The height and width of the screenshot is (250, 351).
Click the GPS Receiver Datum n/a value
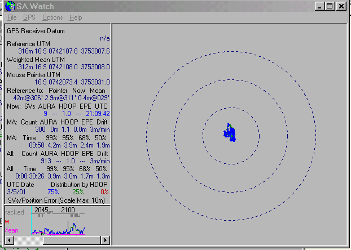(x=105, y=38)
